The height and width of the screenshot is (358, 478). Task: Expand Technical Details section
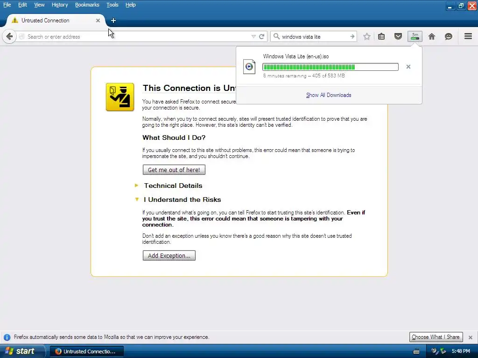click(173, 186)
